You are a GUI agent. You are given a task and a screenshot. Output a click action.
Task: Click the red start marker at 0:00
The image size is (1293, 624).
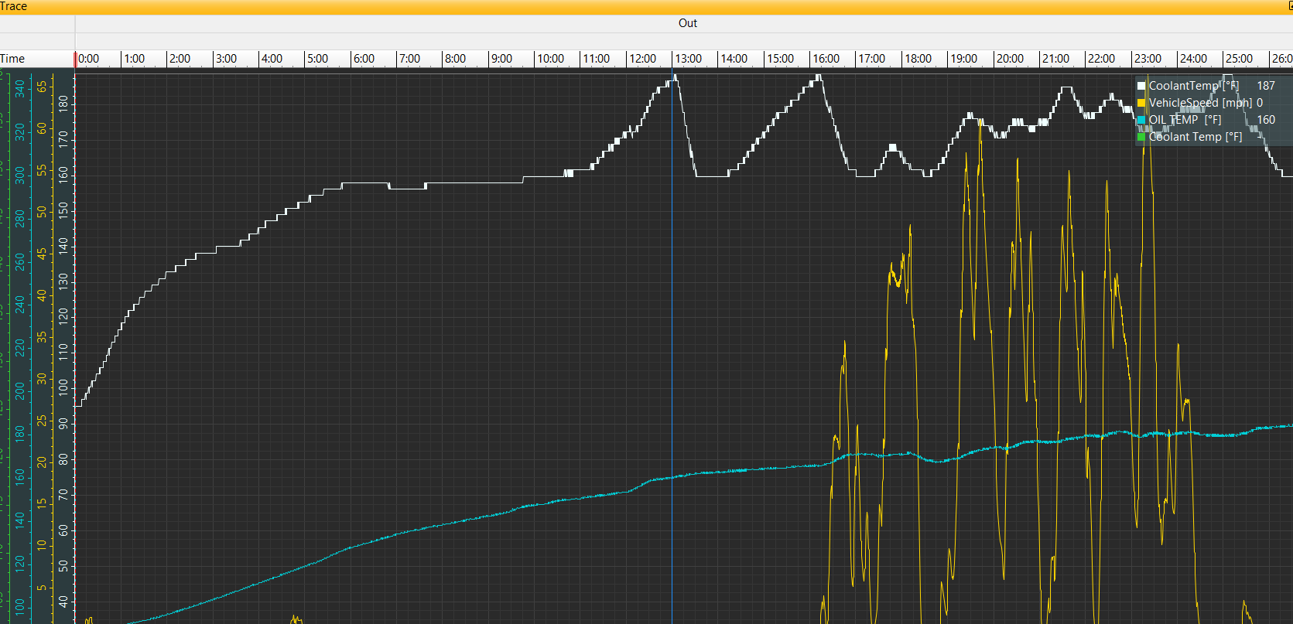click(x=76, y=60)
